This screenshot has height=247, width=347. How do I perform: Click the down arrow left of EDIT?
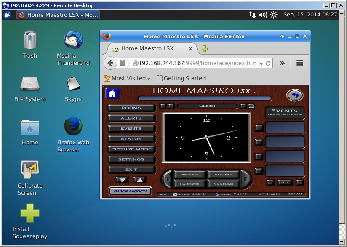tap(270, 183)
